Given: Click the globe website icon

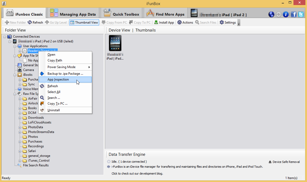Looking at the screenshot, I should (271, 14).
